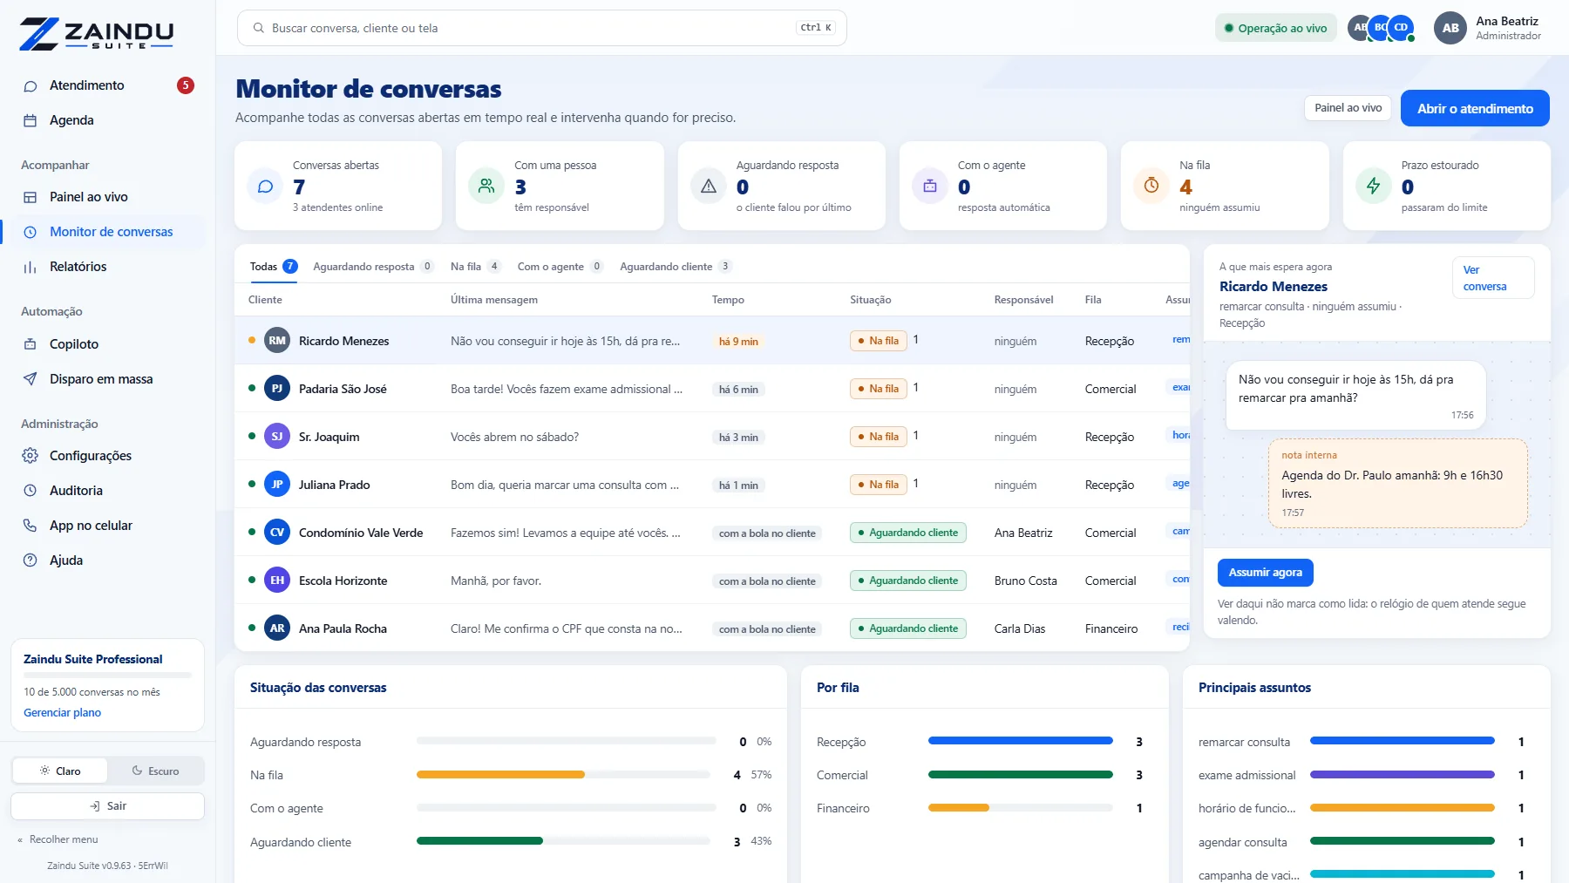Click the Relatórios bar chart icon

click(x=31, y=267)
